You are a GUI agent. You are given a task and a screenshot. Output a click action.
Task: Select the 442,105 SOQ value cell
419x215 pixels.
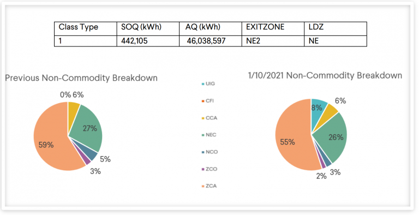(148, 41)
